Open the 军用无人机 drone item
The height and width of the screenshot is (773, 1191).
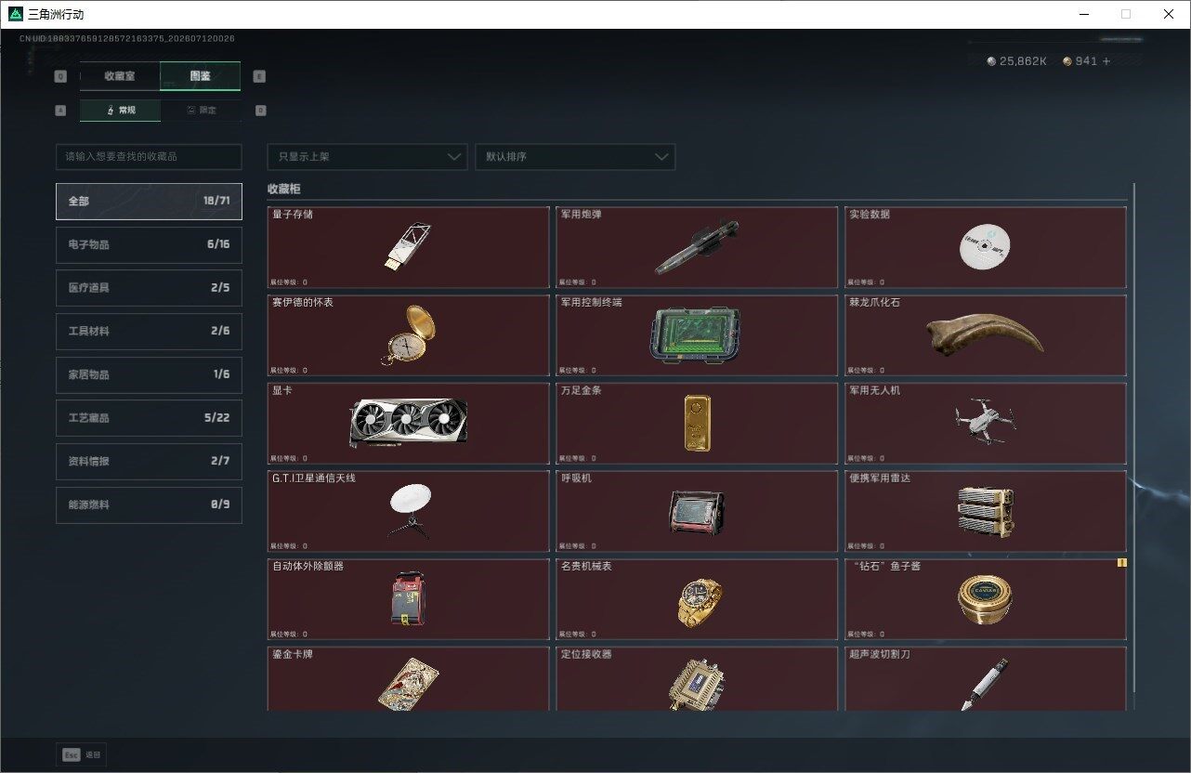coord(986,424)
